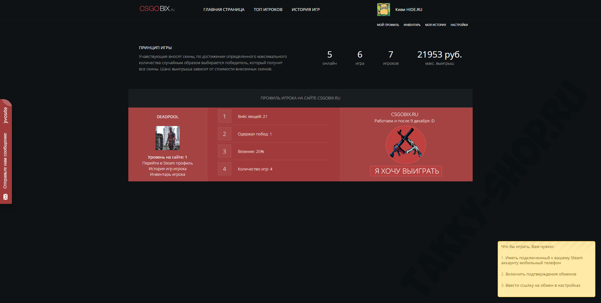The width and height of the screenshot is (601, 303).
Task: Click the "4" badge beside Количество игр
Action: tap(224, 169)
